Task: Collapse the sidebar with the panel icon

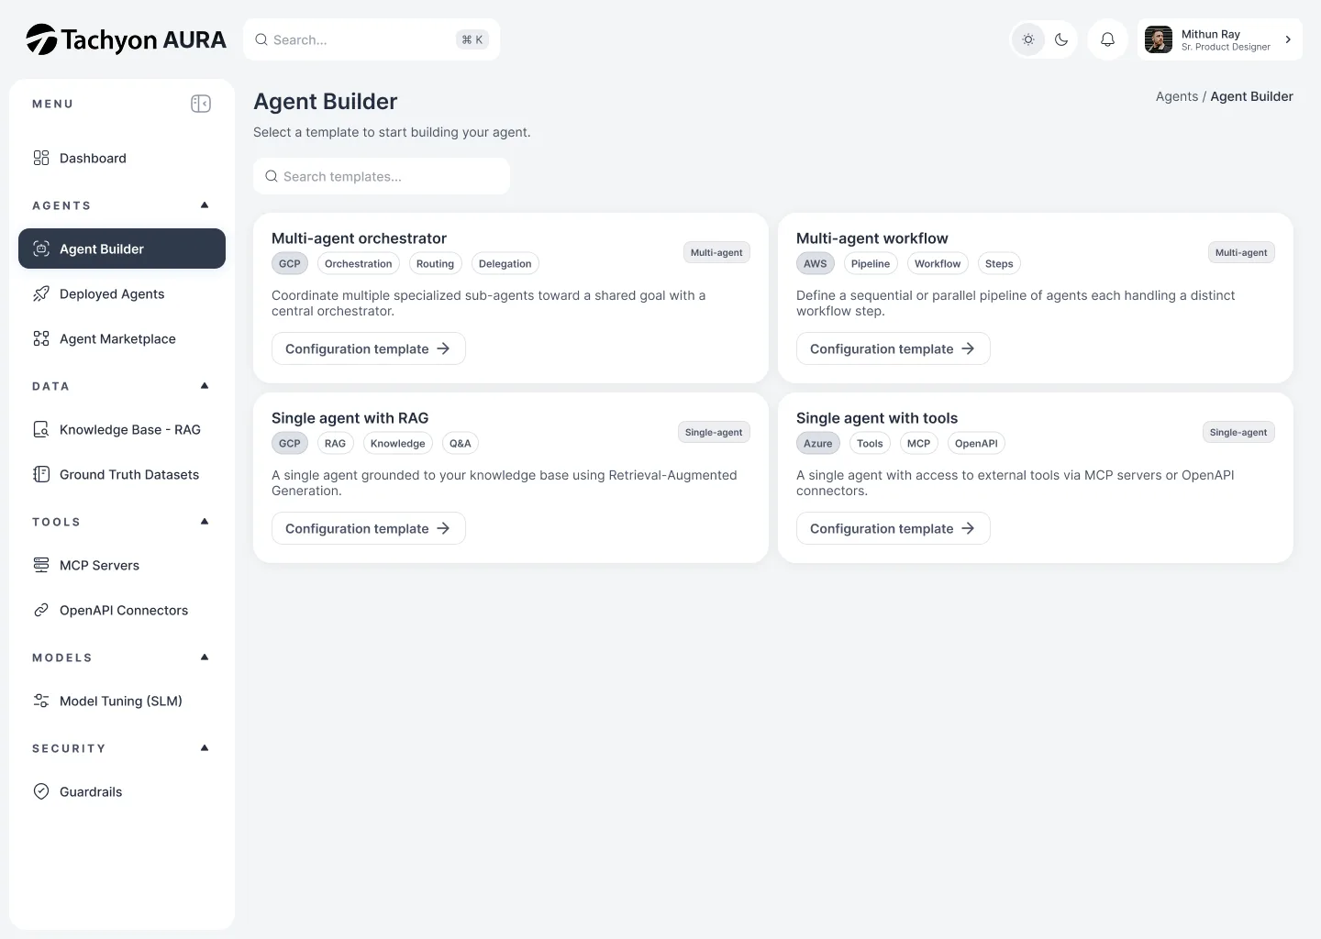Action: (201, 104)
